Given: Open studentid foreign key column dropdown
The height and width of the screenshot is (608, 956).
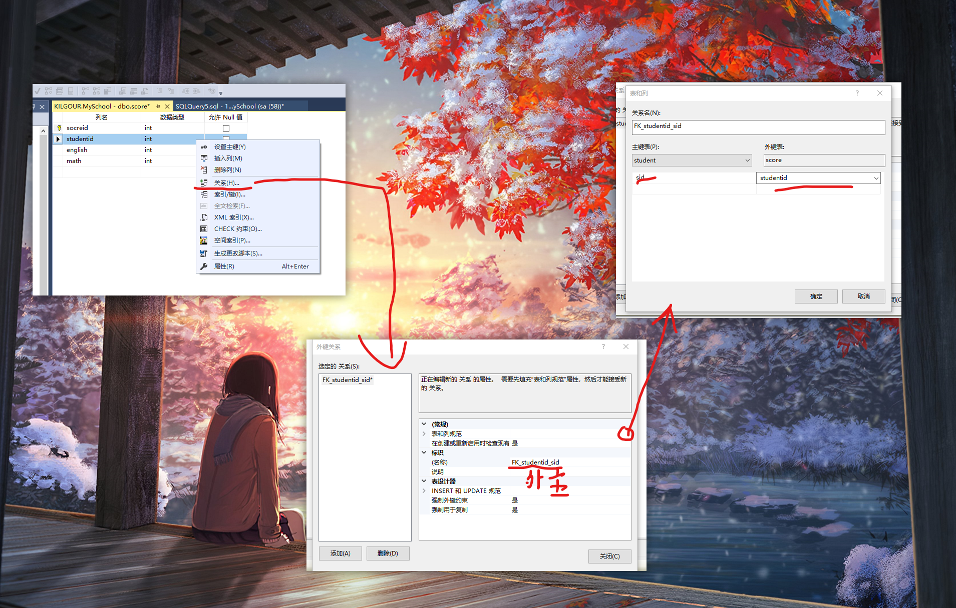Looking at the screenshot, I should coord(876,178).
